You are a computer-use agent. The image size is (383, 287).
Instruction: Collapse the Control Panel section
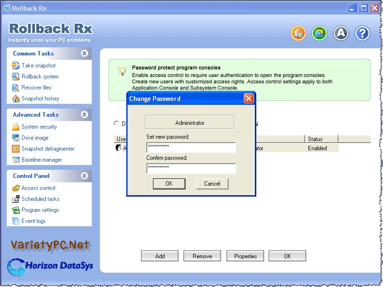point(85,176)
